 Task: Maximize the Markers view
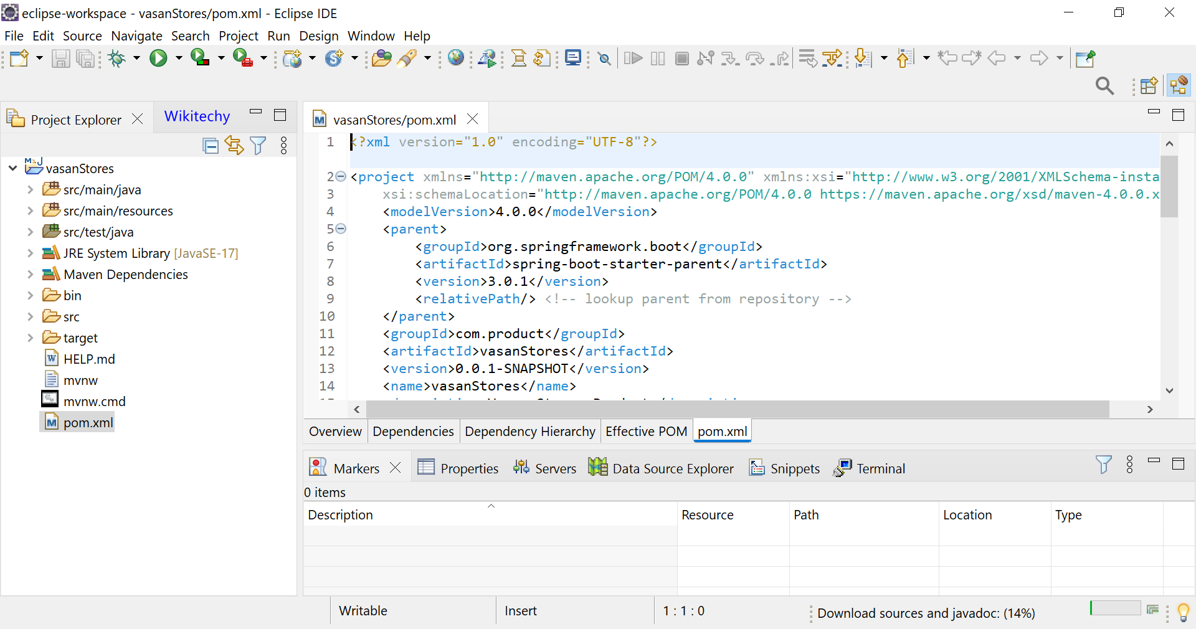click(x=1178, y=465)
